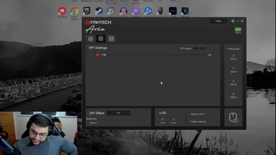Open the dark square desktop icon beside Vegas
Image resolution: width=276 pixels, height=155 pixels.
click(172, 11)
